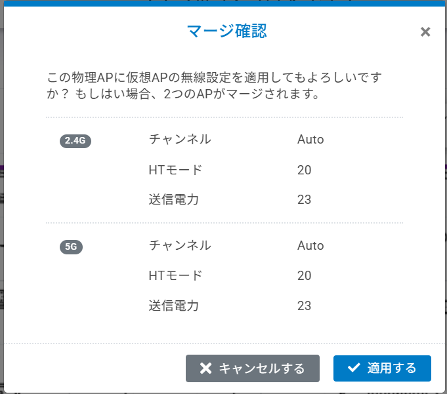The height and width of the screenshot is (394, 447).
Task: Select the チャンネル label under 2.4G
Action: [x=180, y=139]
